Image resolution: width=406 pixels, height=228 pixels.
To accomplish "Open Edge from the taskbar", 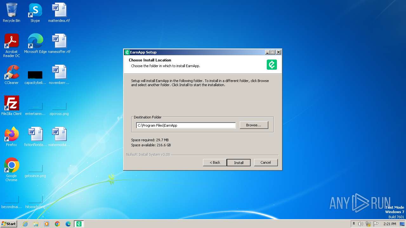I will 68,224.
